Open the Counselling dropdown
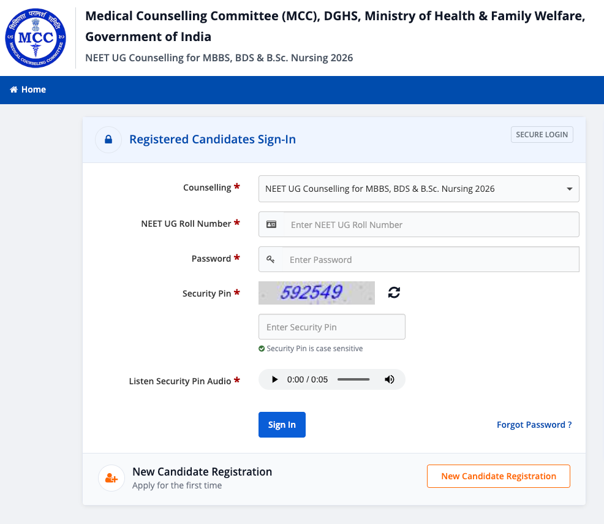The height and width of the screenshot is (524, 604). (x=419, y=189)
